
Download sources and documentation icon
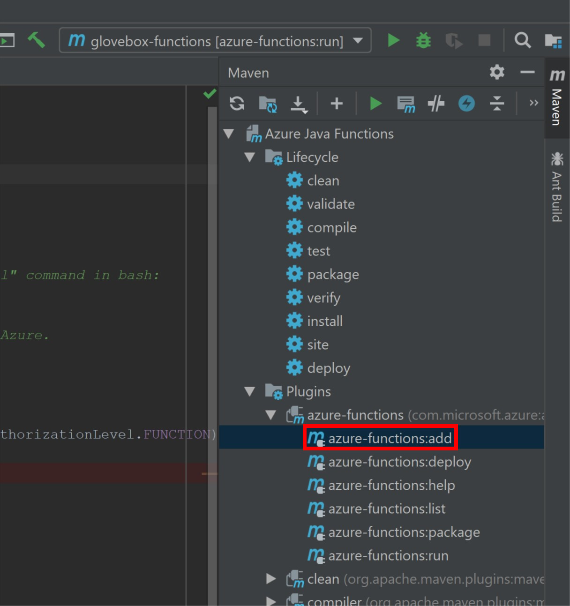[x=299, y=104]
